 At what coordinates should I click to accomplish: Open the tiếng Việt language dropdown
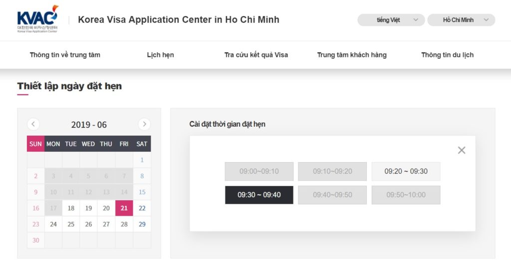pos(391,20)
